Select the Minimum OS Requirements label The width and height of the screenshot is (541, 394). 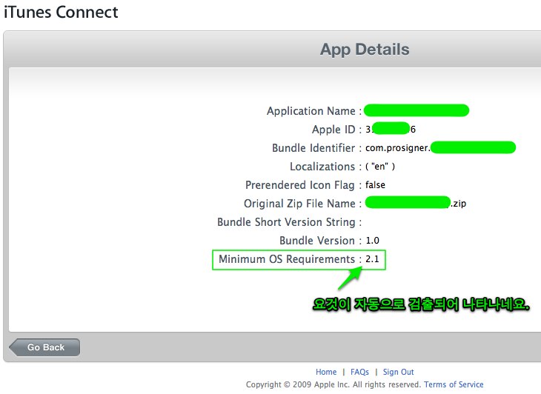coord(286,259)
